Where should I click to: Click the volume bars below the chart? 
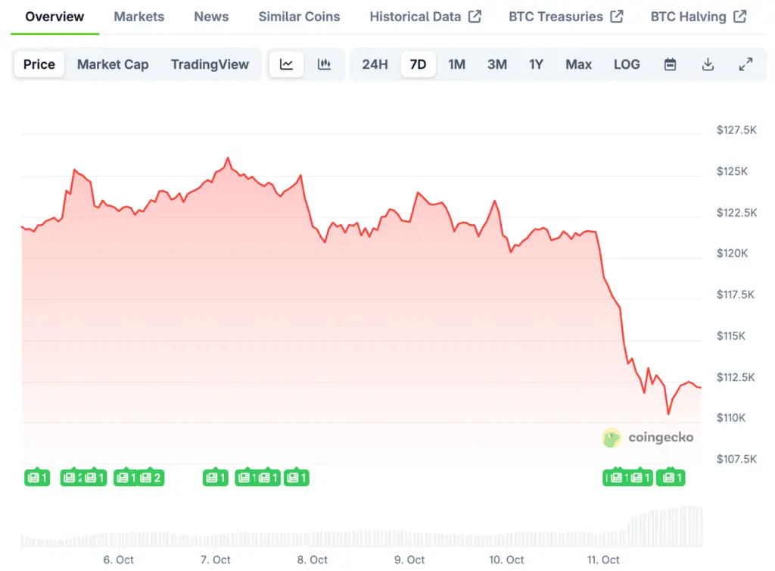coord(666,526)
